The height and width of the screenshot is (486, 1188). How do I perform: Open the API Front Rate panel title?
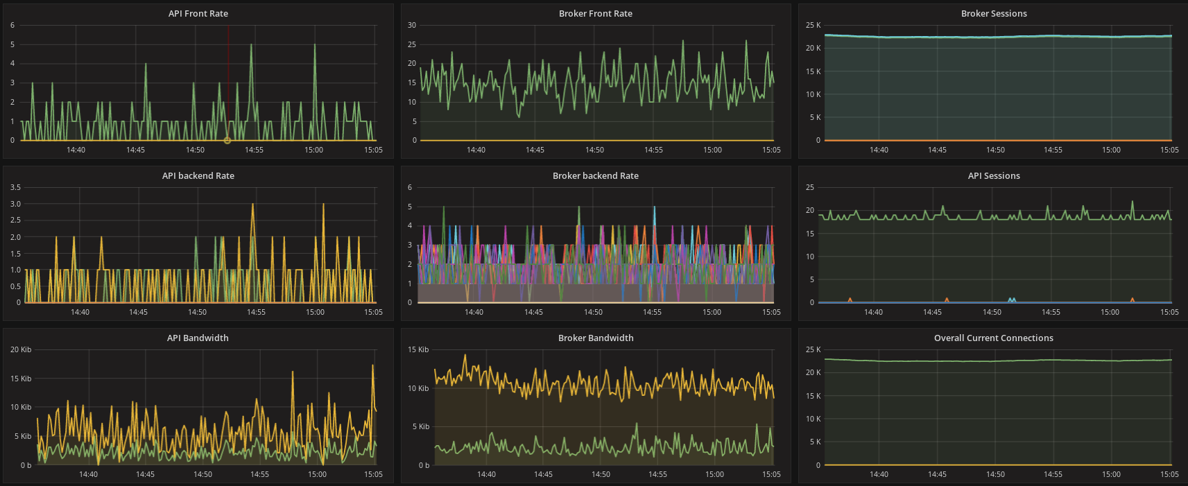click(x=198, y=14)
